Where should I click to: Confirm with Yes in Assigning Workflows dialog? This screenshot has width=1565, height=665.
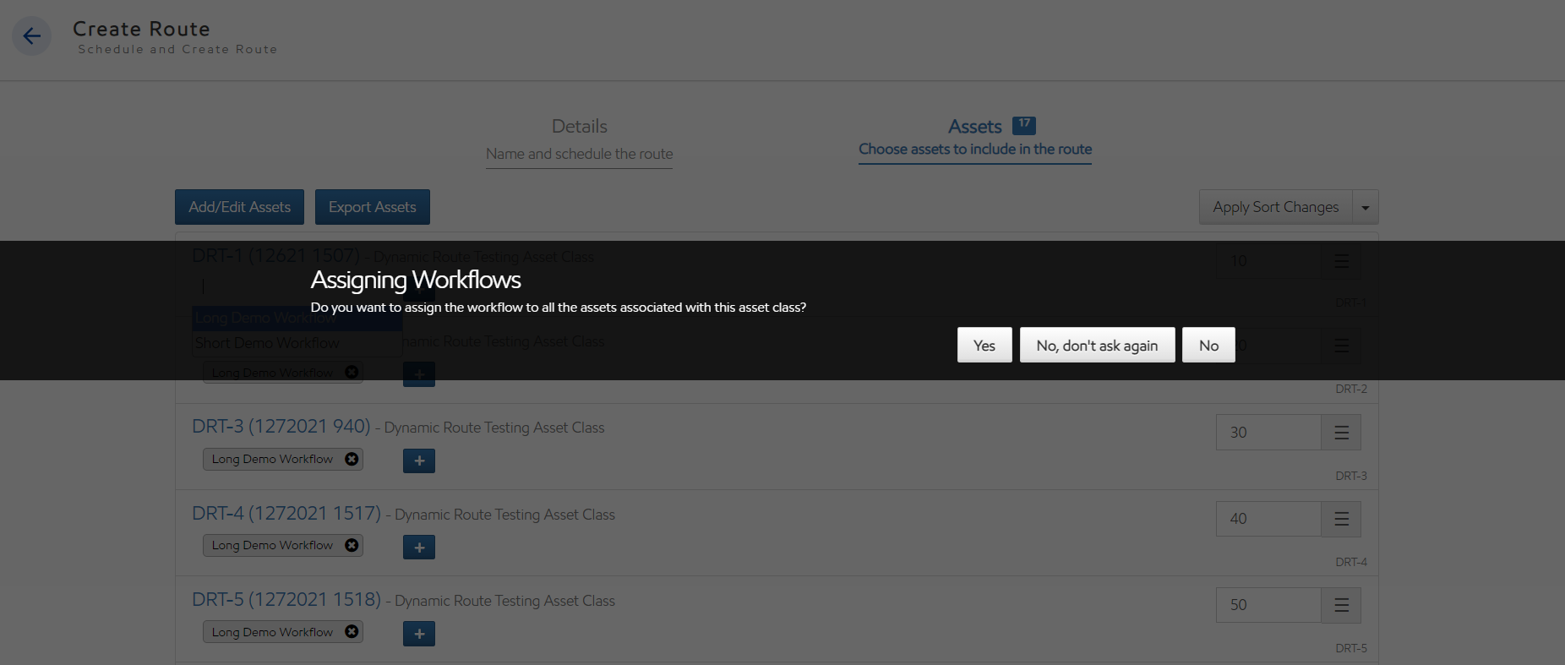tap(984, 345)
